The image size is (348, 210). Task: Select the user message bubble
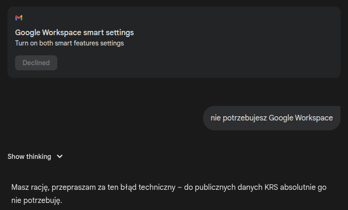pyautogui.click(x=271, y=118)
